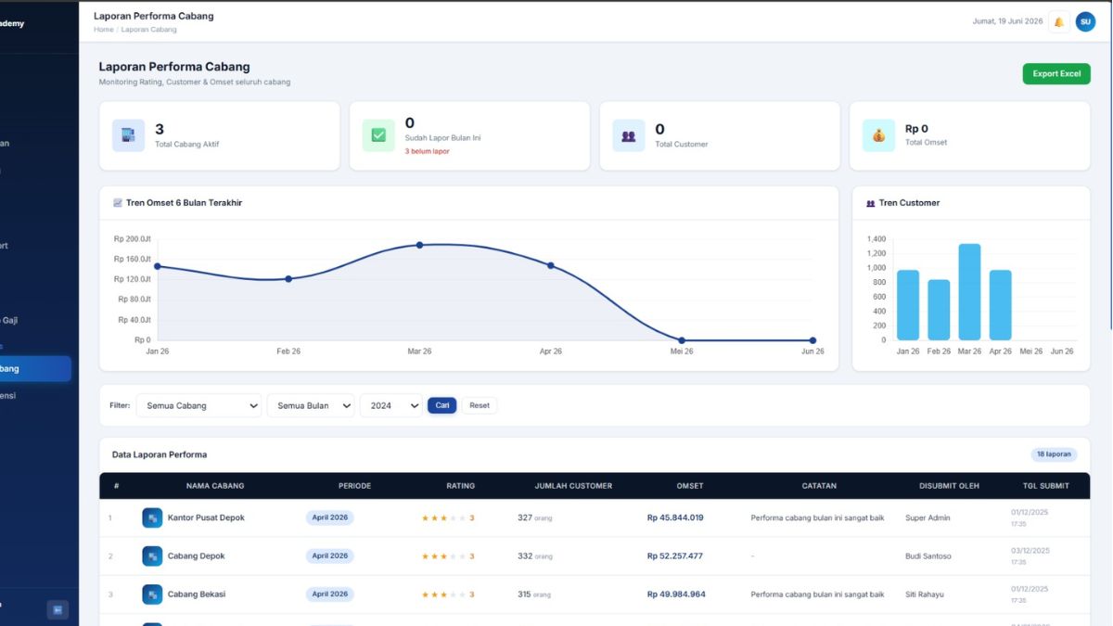
Task: Click the 327 orang customer count
Action: tap(535, 517)
